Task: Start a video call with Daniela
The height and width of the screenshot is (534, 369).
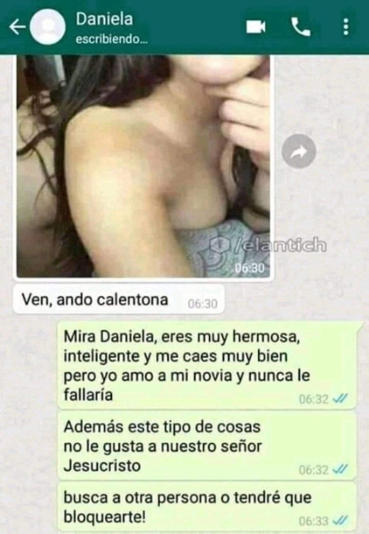Action: pos(256,27)
